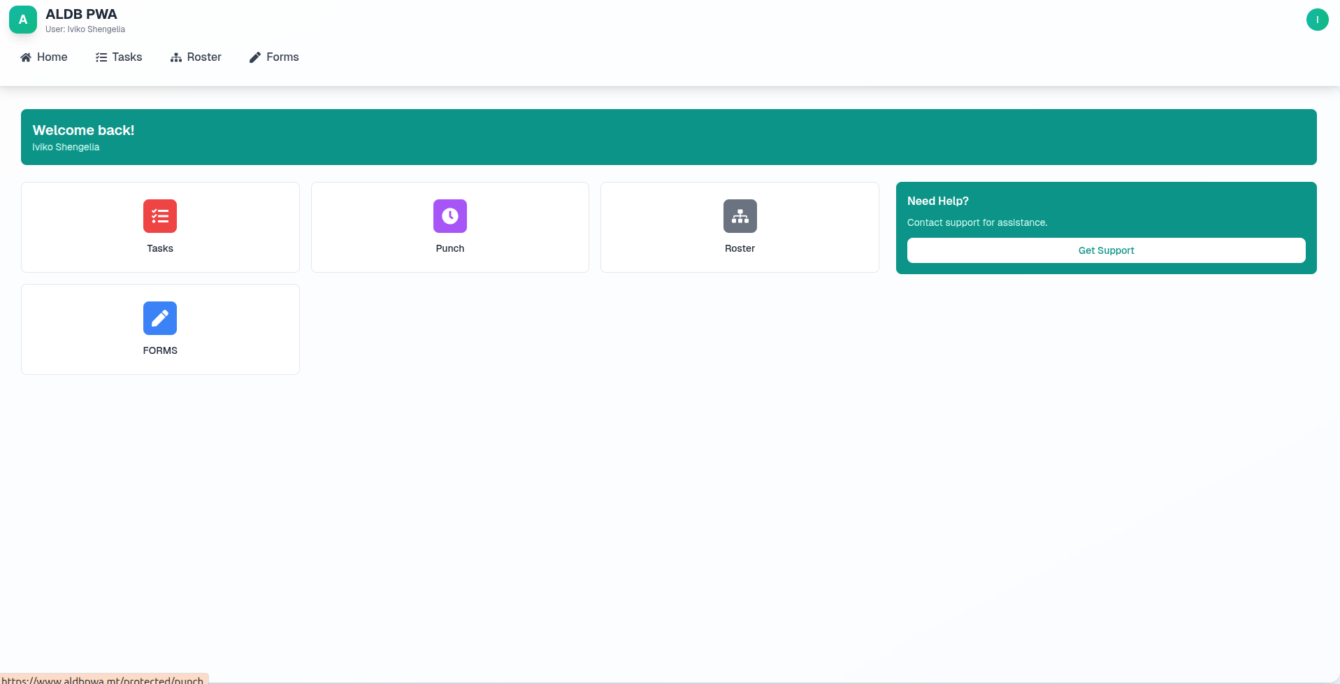1340x684 pixels.
Task: Click the Welcome back banner
Action: (668, 137)
